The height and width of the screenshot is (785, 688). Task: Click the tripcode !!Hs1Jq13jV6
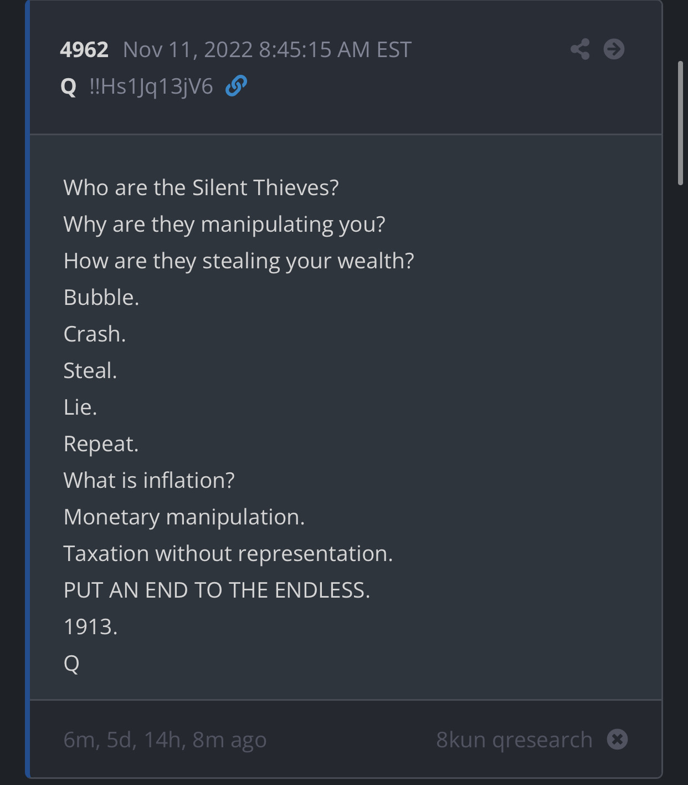coord(151,86)
